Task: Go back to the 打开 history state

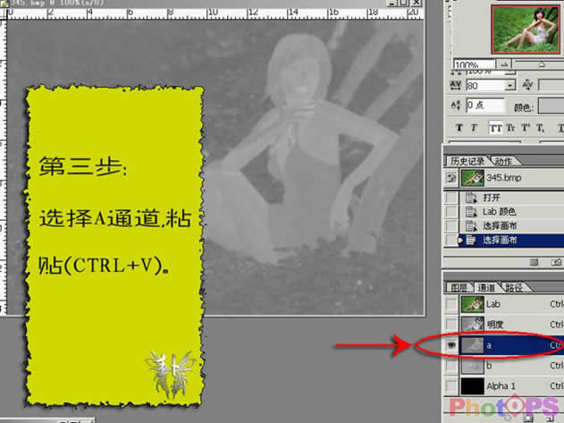Action: (511, 198)
